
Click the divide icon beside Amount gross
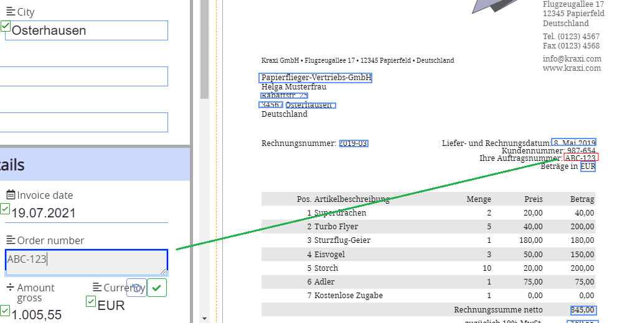[x=11, y=288]
